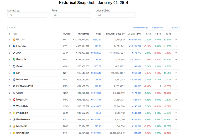Sort table by Price column
This screenshot has height=137, width=197.
(99, 34)
